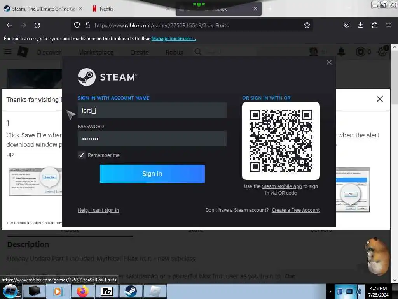Open the extensions puzzle icon
This screenshot has width=398, height=299.
(x=375, y=25)
